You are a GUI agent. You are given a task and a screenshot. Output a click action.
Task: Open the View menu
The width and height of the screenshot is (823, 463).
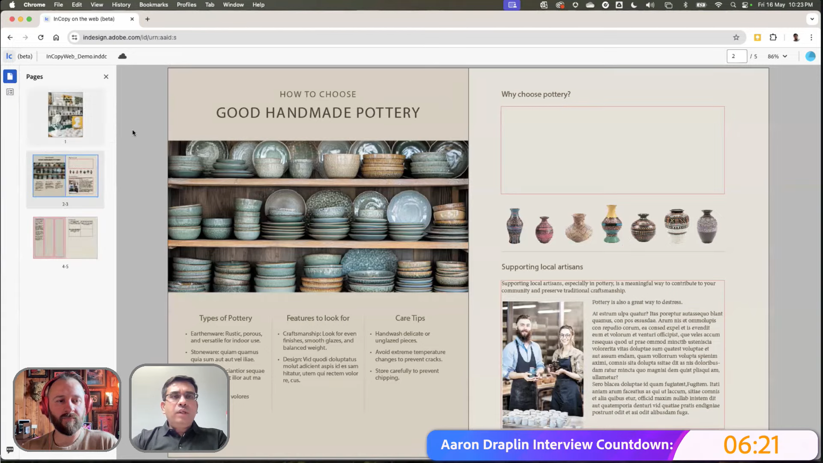97,5
